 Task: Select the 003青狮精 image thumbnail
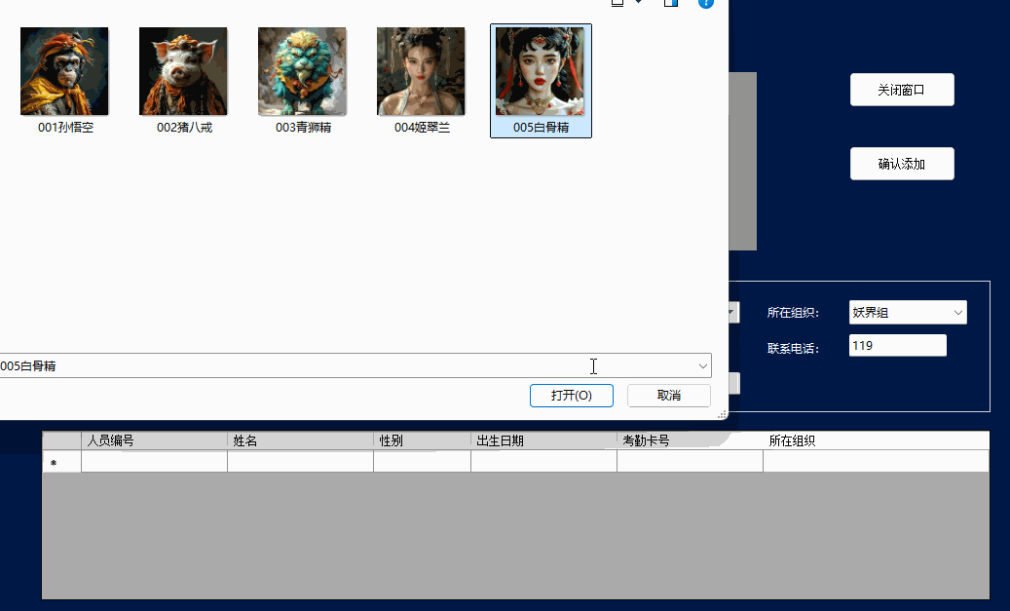point(302,71)
